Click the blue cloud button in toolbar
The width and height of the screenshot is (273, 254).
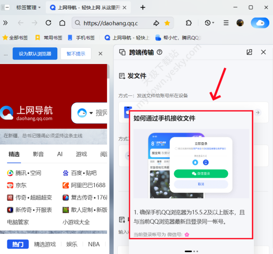[260, 23]
